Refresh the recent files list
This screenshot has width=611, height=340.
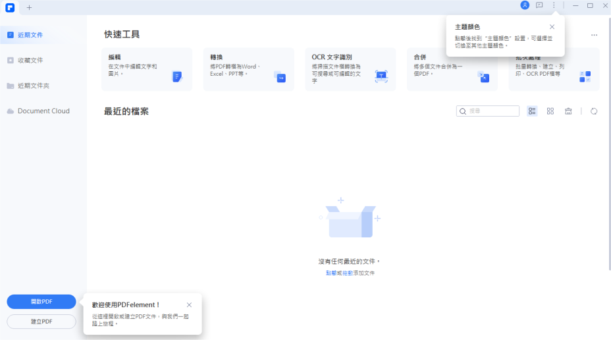[594, 111]
